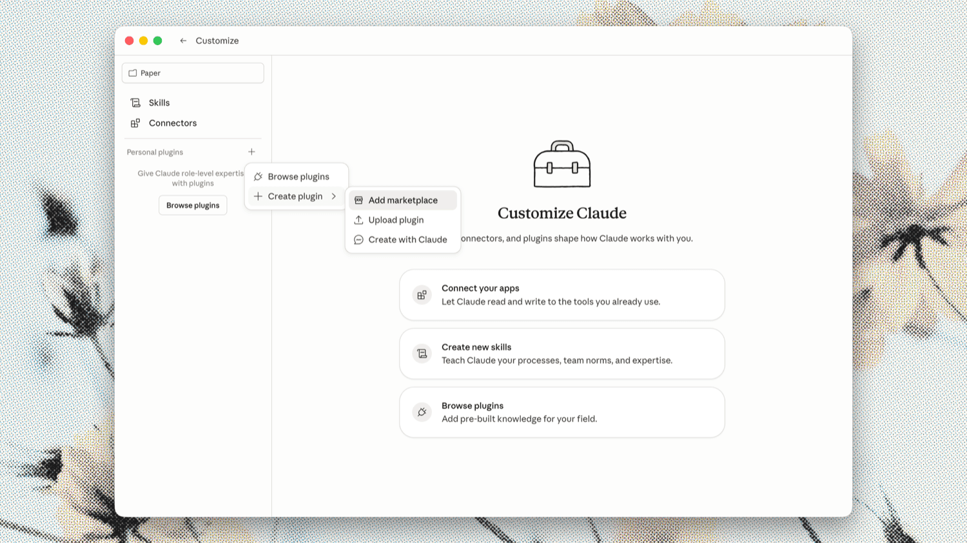Screen dimensions: 967x543
Task: Click the green fullscreen window button
Action: (x=157, y=41)
